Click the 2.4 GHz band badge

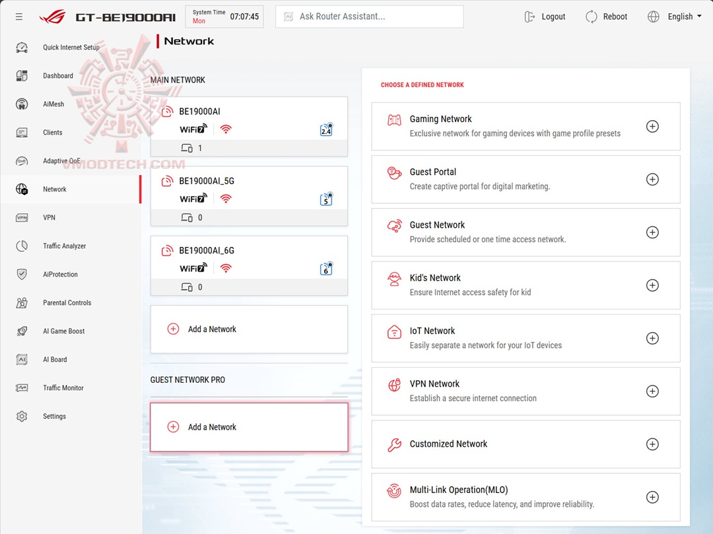coord(326,129)
